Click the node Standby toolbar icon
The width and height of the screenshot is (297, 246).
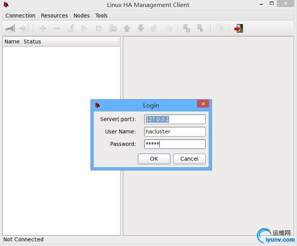pyautogui.click(x=187, y=28)
